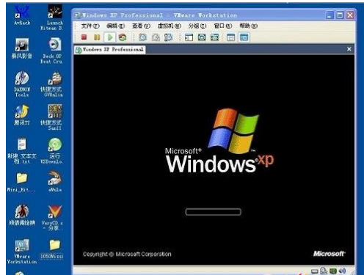Select the shortcut with the dancer icon
Viewport: 364px width, 275px height.
22,214
